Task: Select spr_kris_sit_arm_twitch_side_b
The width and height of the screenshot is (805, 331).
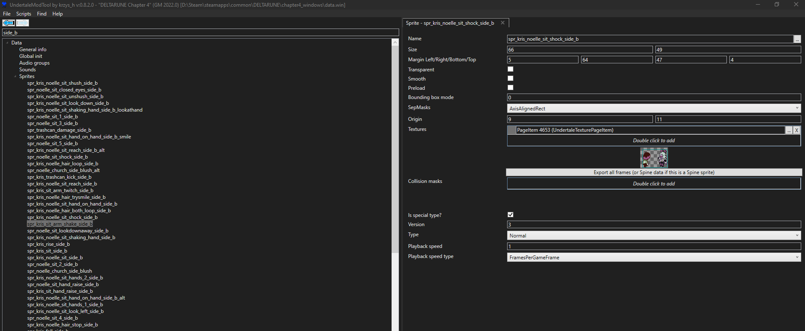Action: (x=60, y=190)
